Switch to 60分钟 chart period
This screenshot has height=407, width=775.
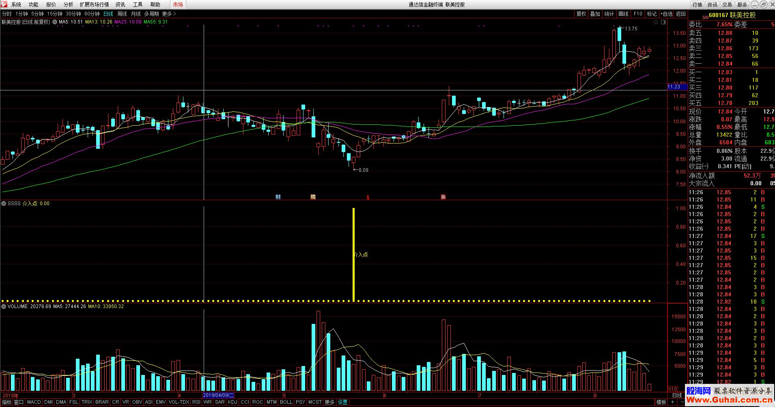click(92, 14)
